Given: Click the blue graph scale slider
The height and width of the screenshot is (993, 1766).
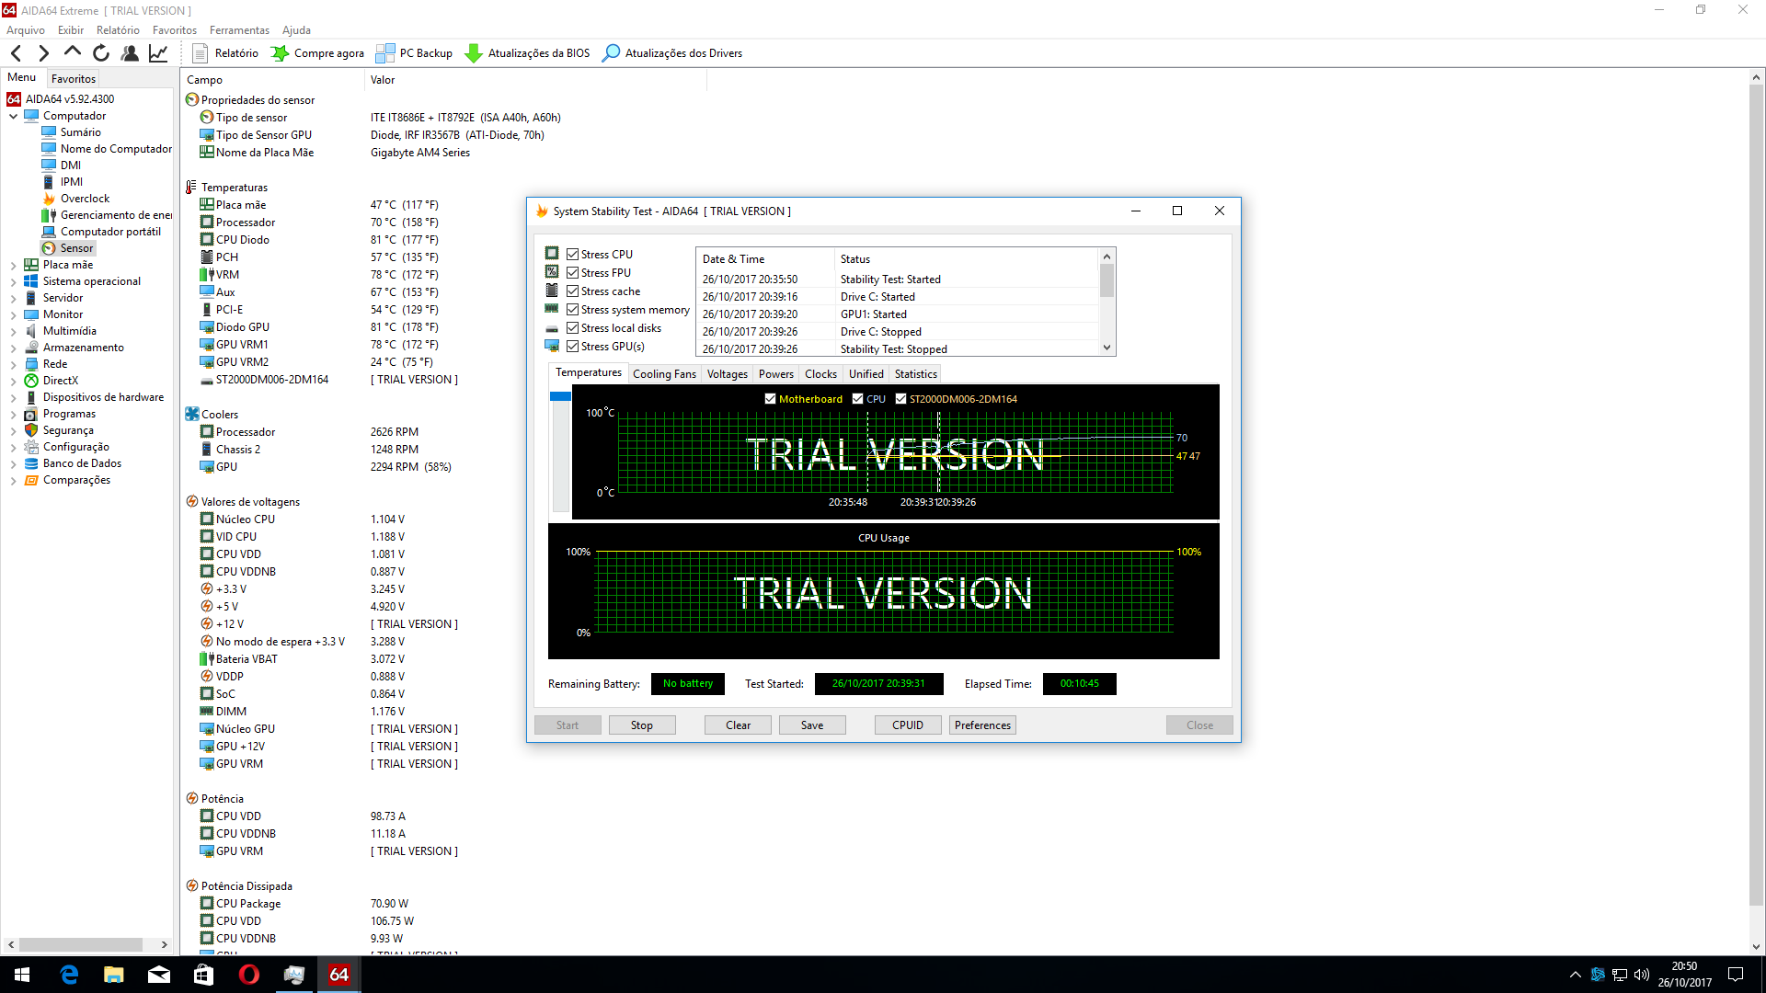Looking at the screenshot, I should 560,396.
